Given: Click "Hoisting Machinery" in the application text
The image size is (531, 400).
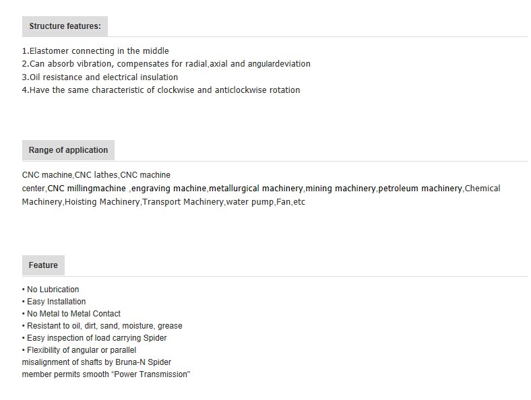Looking at the screenshot, I should point(102,202).
